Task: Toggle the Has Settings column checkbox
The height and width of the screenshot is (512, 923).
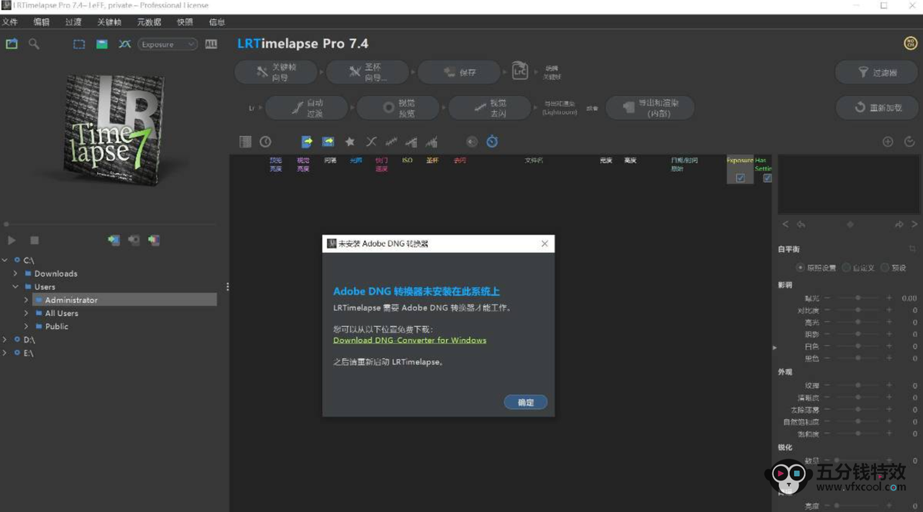Action: click(767, 178)
